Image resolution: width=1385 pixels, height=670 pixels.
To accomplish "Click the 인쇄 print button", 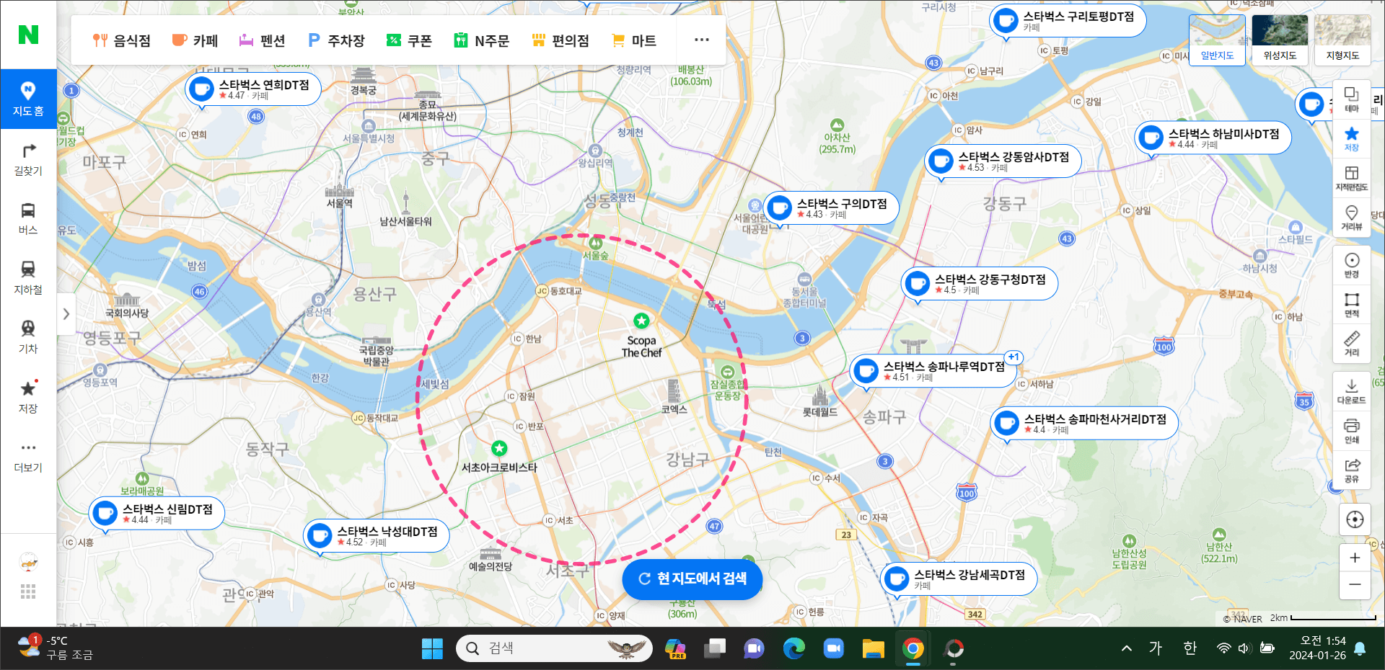I will tap(1352, 431).
